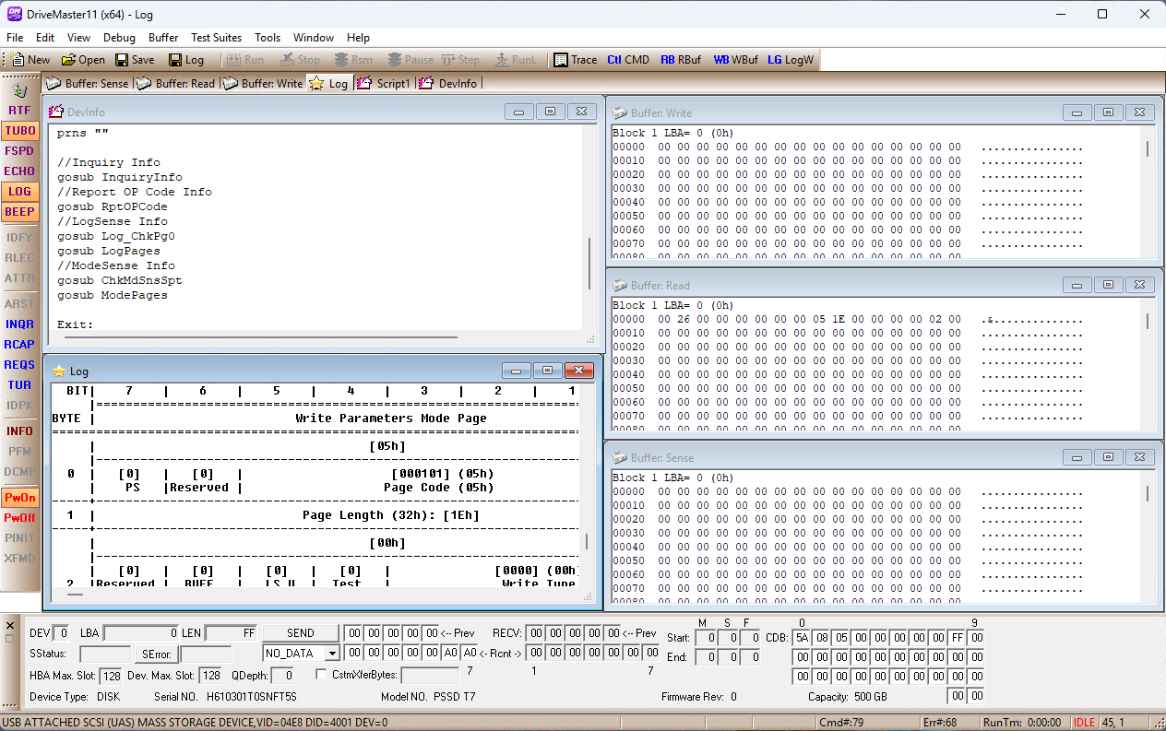Click 'gosub InquiryInfo' line in DevInfo
This screenshot has width=1166, height=731.
[x=120, y=177]
